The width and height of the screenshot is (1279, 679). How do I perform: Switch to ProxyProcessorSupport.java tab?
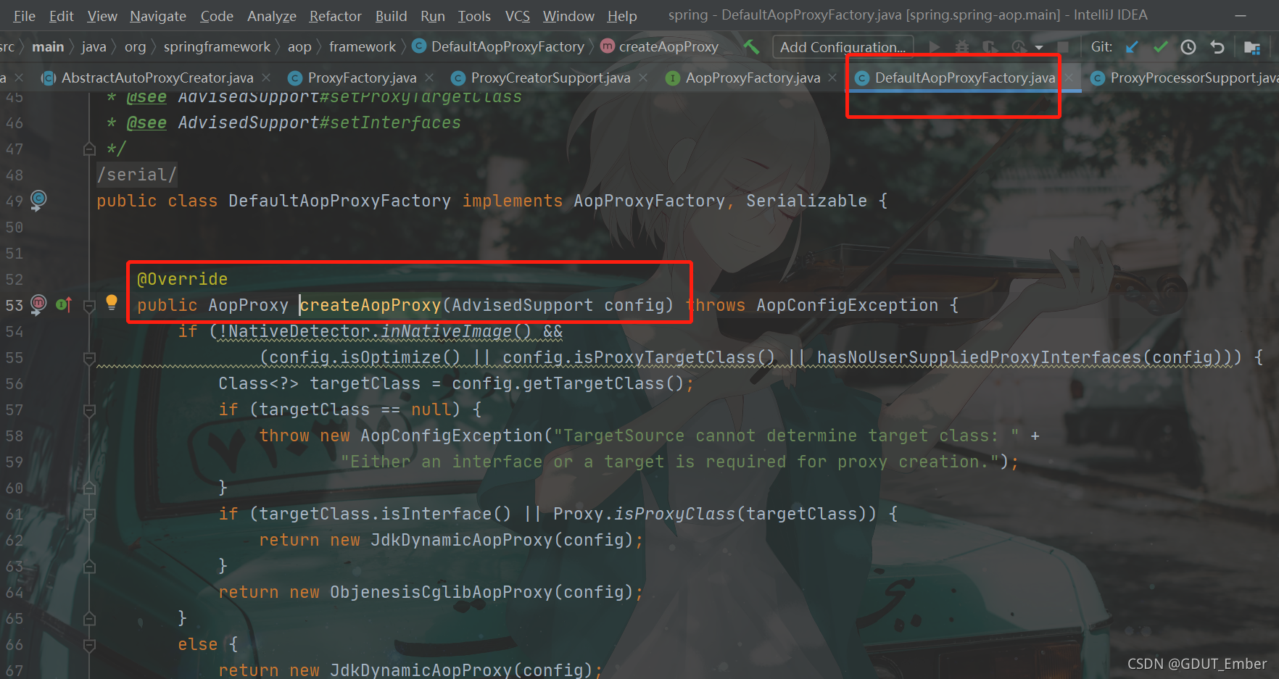(x=1184, y=78)
